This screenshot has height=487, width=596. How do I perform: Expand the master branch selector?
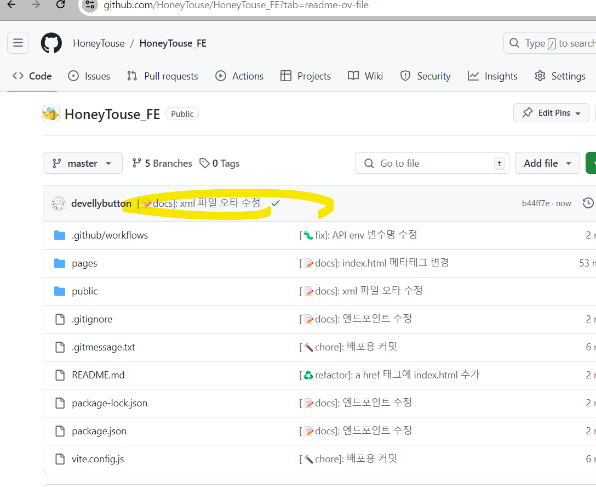pyautogui.click(x=83, y=163)
